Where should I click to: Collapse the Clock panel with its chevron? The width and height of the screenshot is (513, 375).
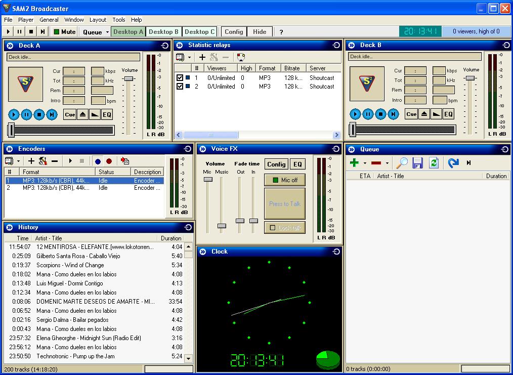203,252
